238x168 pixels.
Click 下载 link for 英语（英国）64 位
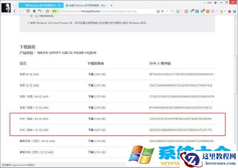point(91,96)
